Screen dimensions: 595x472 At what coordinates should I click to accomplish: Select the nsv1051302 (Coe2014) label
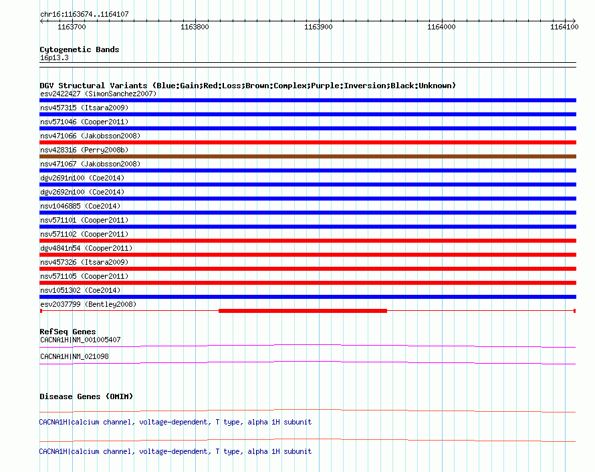pyautogui.click(x=80, y=290)
